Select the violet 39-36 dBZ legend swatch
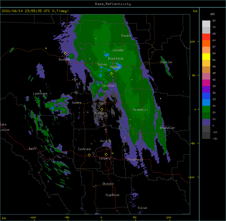Screen dimensions: 226x221 (206, 90)
